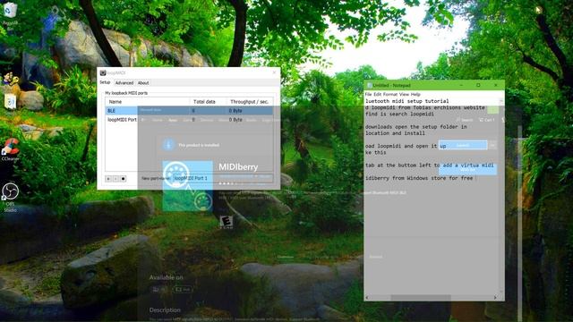This screenshot has width=573, height=322.
Task: Click the Total data column header
Action: coord(208,102)
